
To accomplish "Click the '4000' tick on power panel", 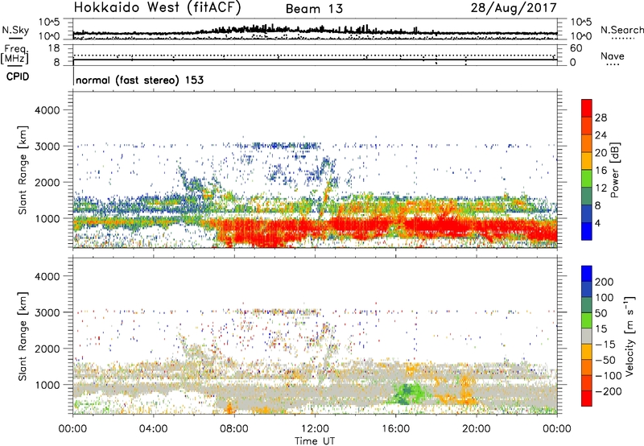I will pos(47,110).
